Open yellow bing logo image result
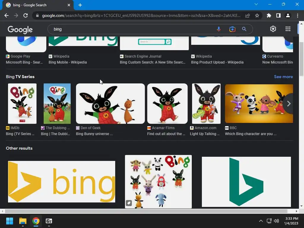304x228 pixels. pos(61,182)
